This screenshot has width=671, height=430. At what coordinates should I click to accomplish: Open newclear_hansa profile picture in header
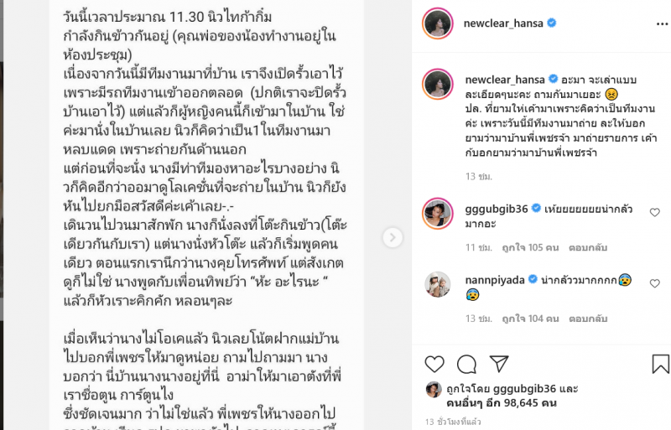[438, 23]
